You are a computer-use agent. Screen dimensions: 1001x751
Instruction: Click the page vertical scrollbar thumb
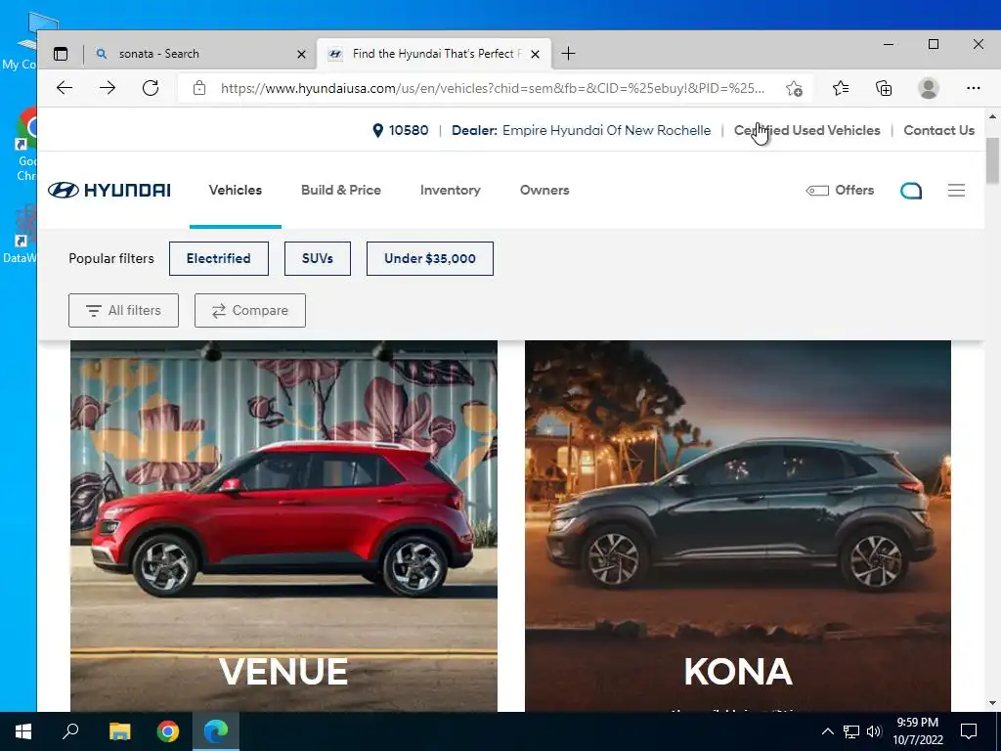point(992,160)
